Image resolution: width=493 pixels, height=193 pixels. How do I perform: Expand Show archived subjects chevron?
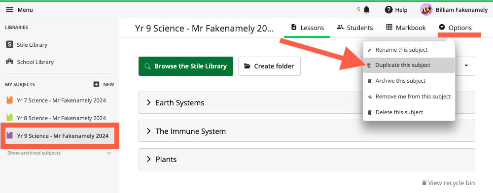(x=109, y=153)
